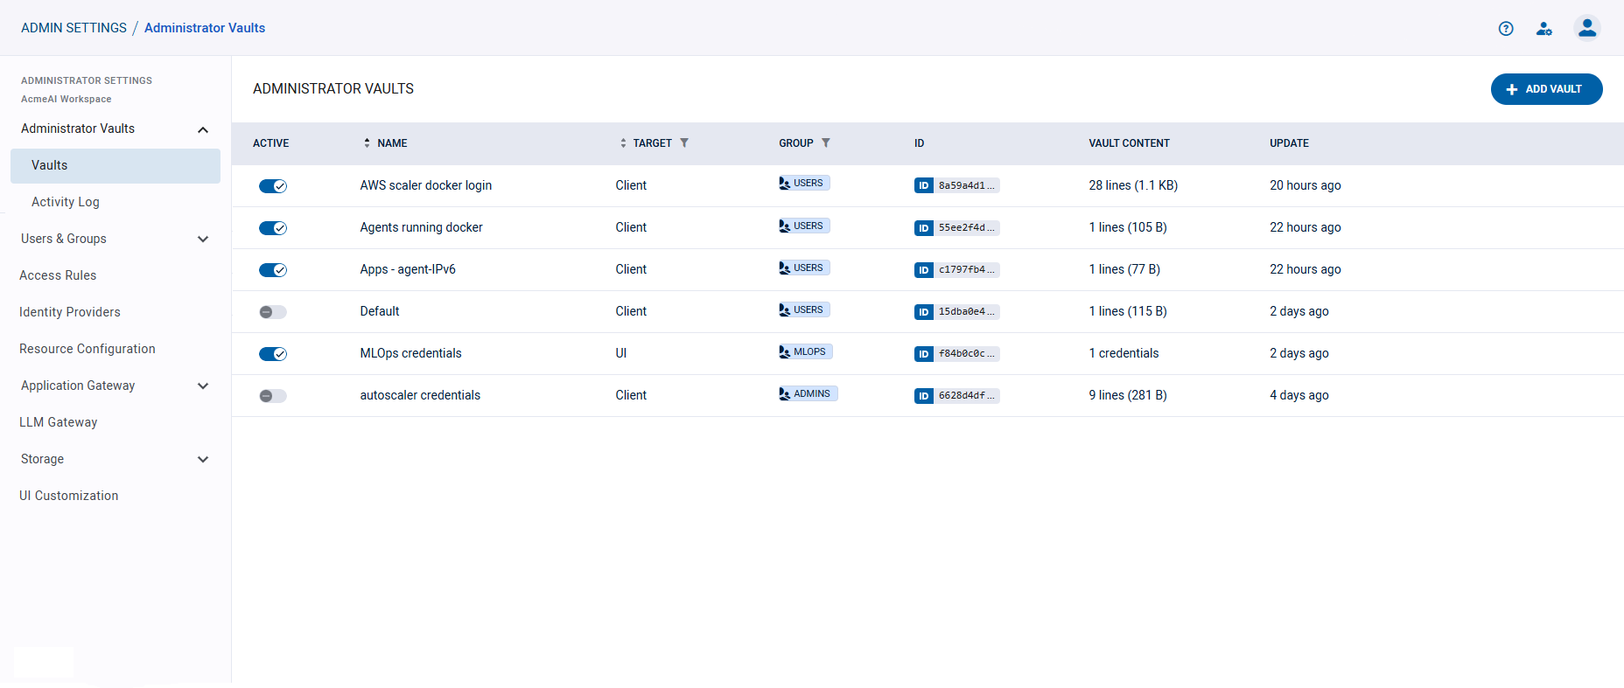
Task: Disable the AWS scaler docker login vault
Action: (273, 185)
